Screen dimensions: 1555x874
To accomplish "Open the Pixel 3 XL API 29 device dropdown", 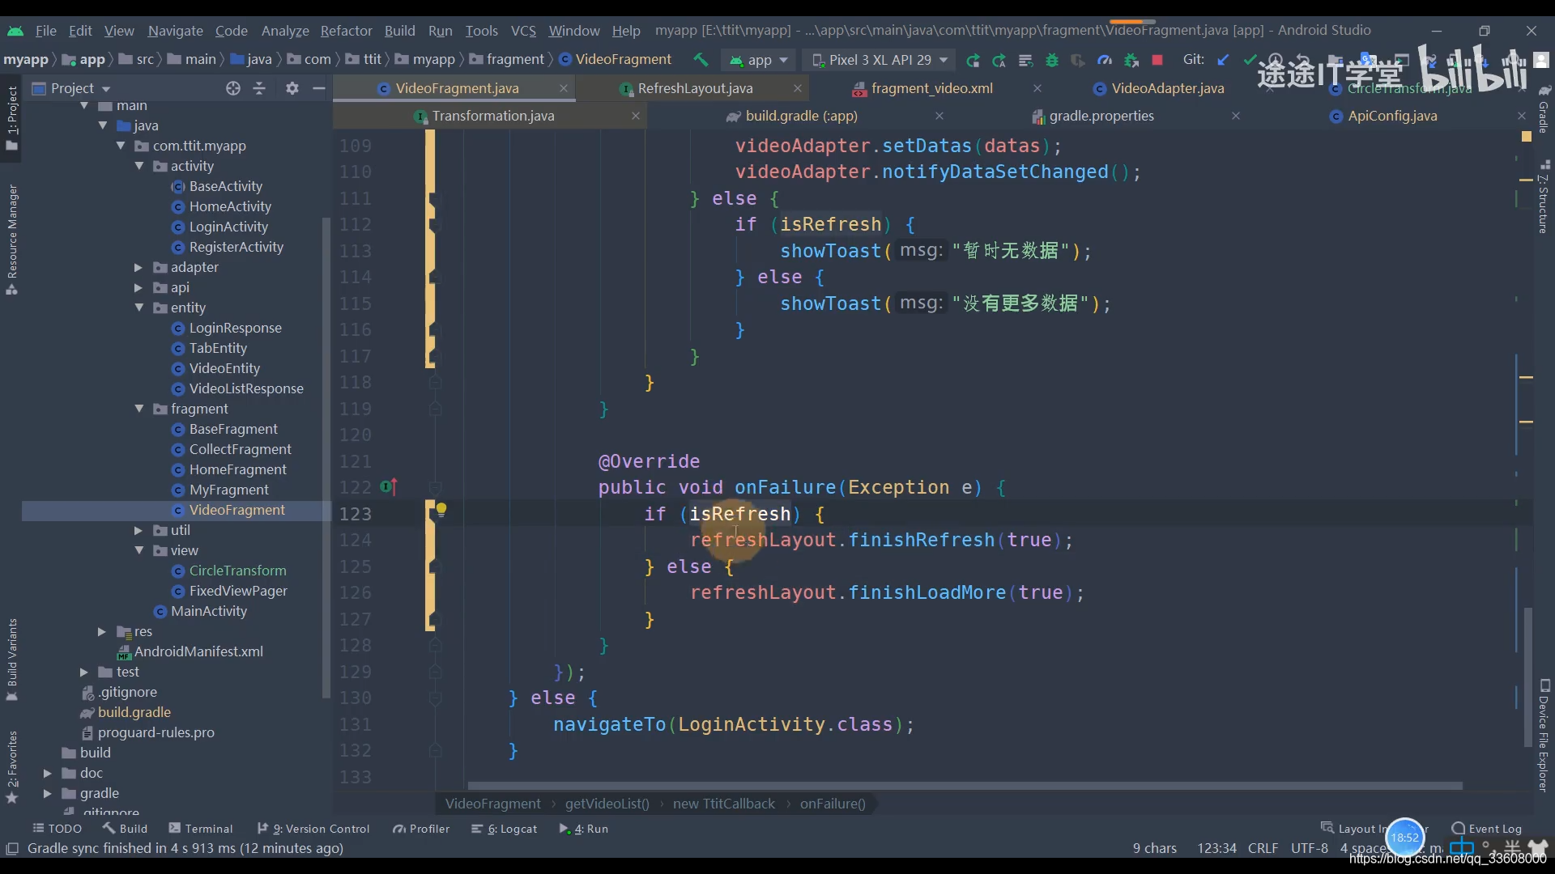I will (x=880, y=60).
